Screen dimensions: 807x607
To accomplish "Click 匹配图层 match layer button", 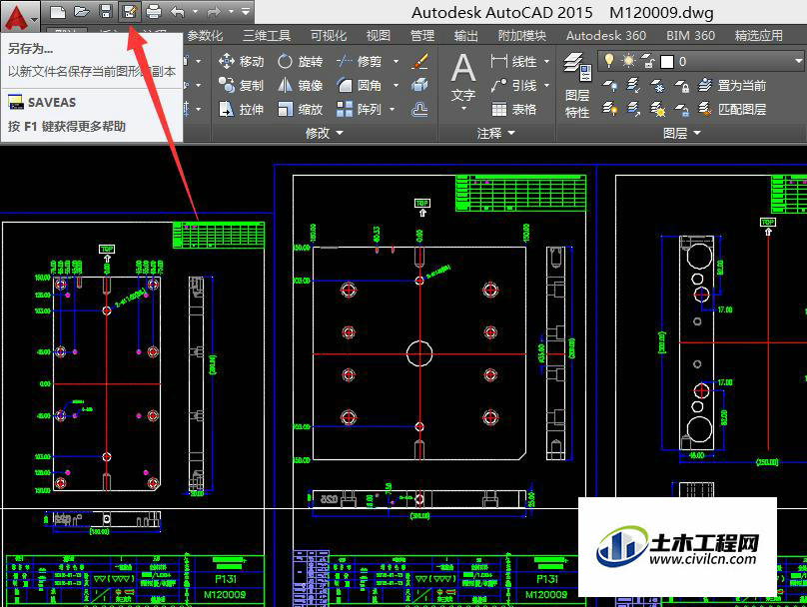I will click(732, 109).
